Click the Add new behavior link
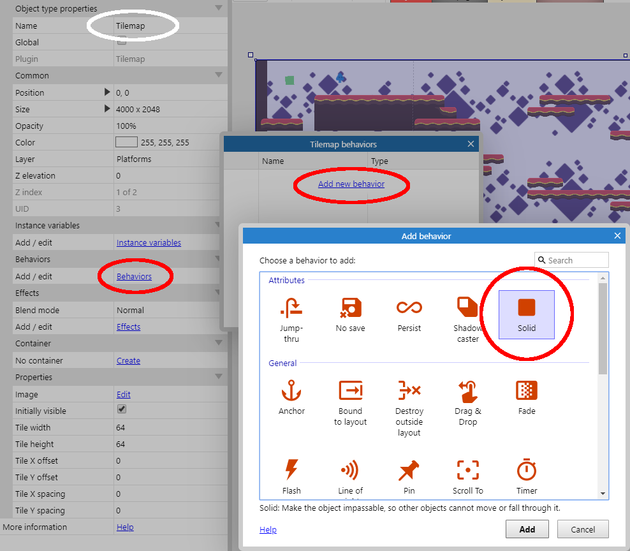The image size is (630, 551). click(351, 184)
